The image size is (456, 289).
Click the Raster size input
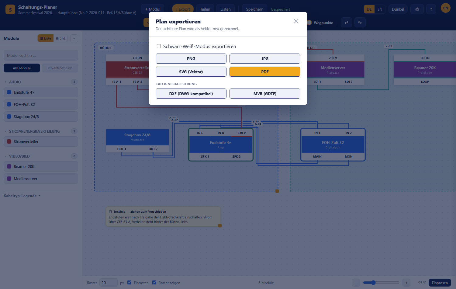[x=108, y=283]
